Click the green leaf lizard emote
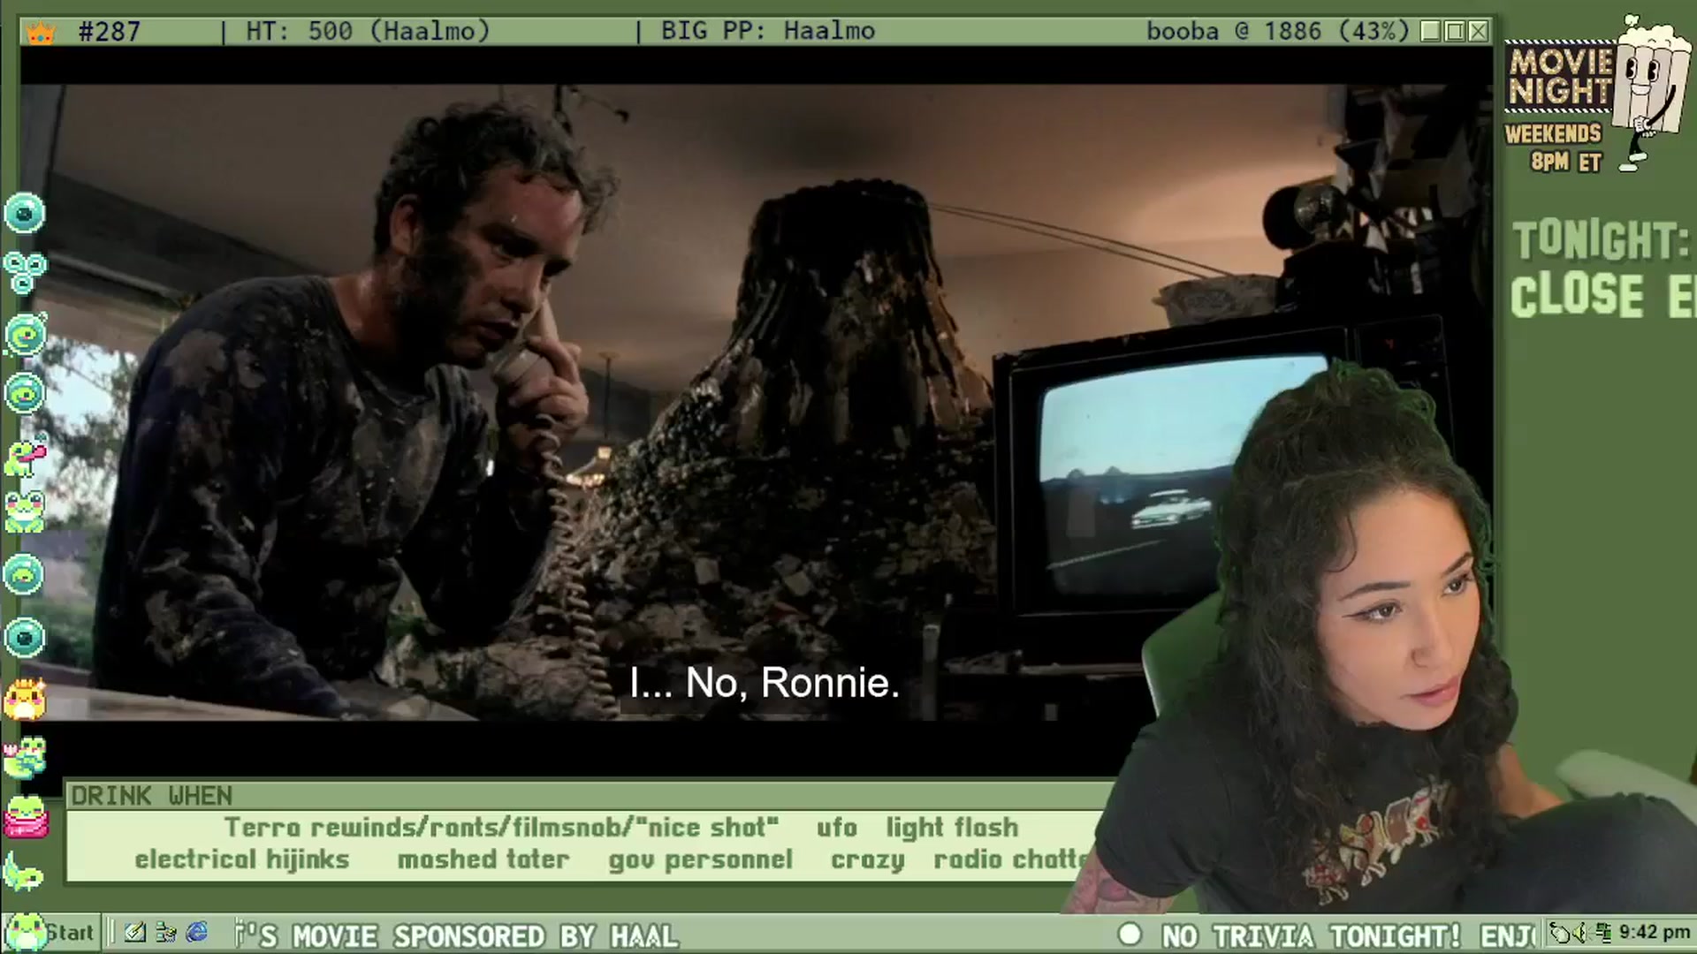This screenshot has height=954, width=1697. pyautogui.click(x=24, y=873)
